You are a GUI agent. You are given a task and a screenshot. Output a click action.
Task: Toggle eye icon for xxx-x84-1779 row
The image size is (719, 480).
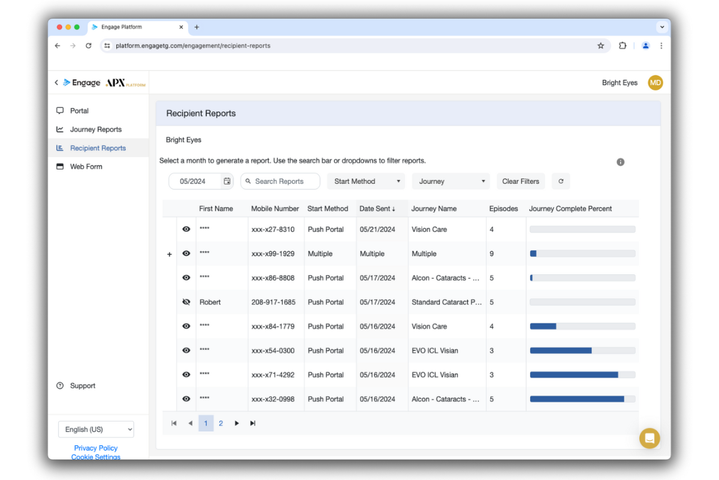186,326
